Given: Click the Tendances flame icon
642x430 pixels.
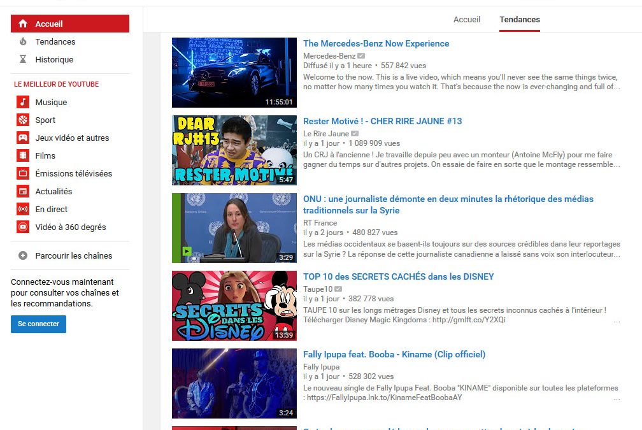Looking at the screenshot, I should click(23, 41).
